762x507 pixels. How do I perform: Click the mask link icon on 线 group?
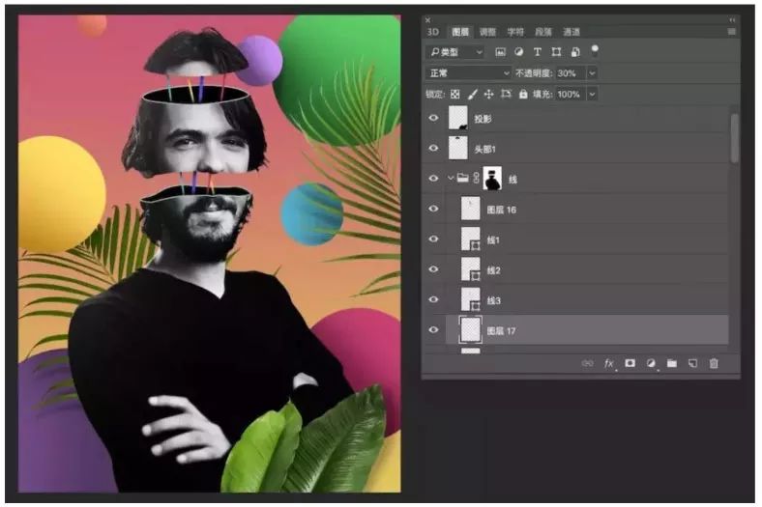pyautogui.click(x=476, y=179)
